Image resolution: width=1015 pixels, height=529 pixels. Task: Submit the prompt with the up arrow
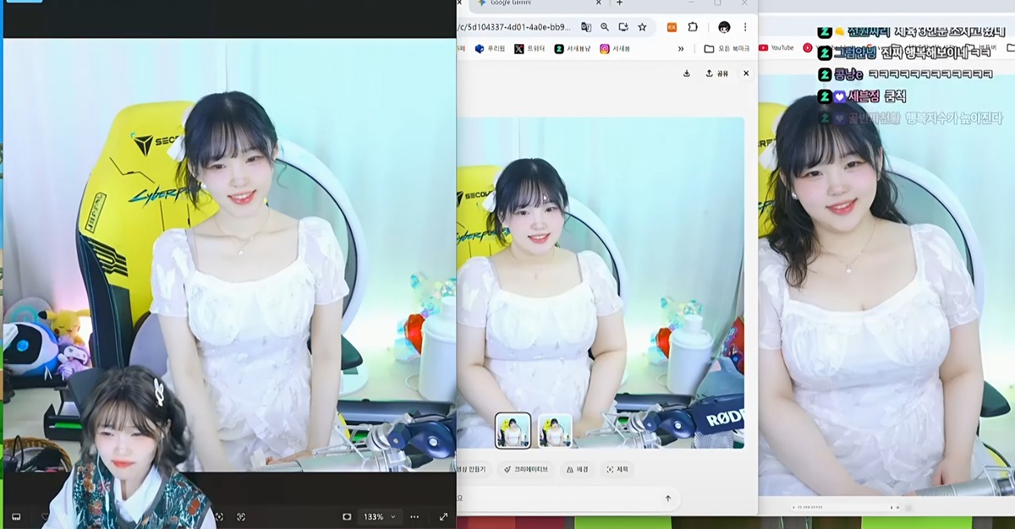667,499
